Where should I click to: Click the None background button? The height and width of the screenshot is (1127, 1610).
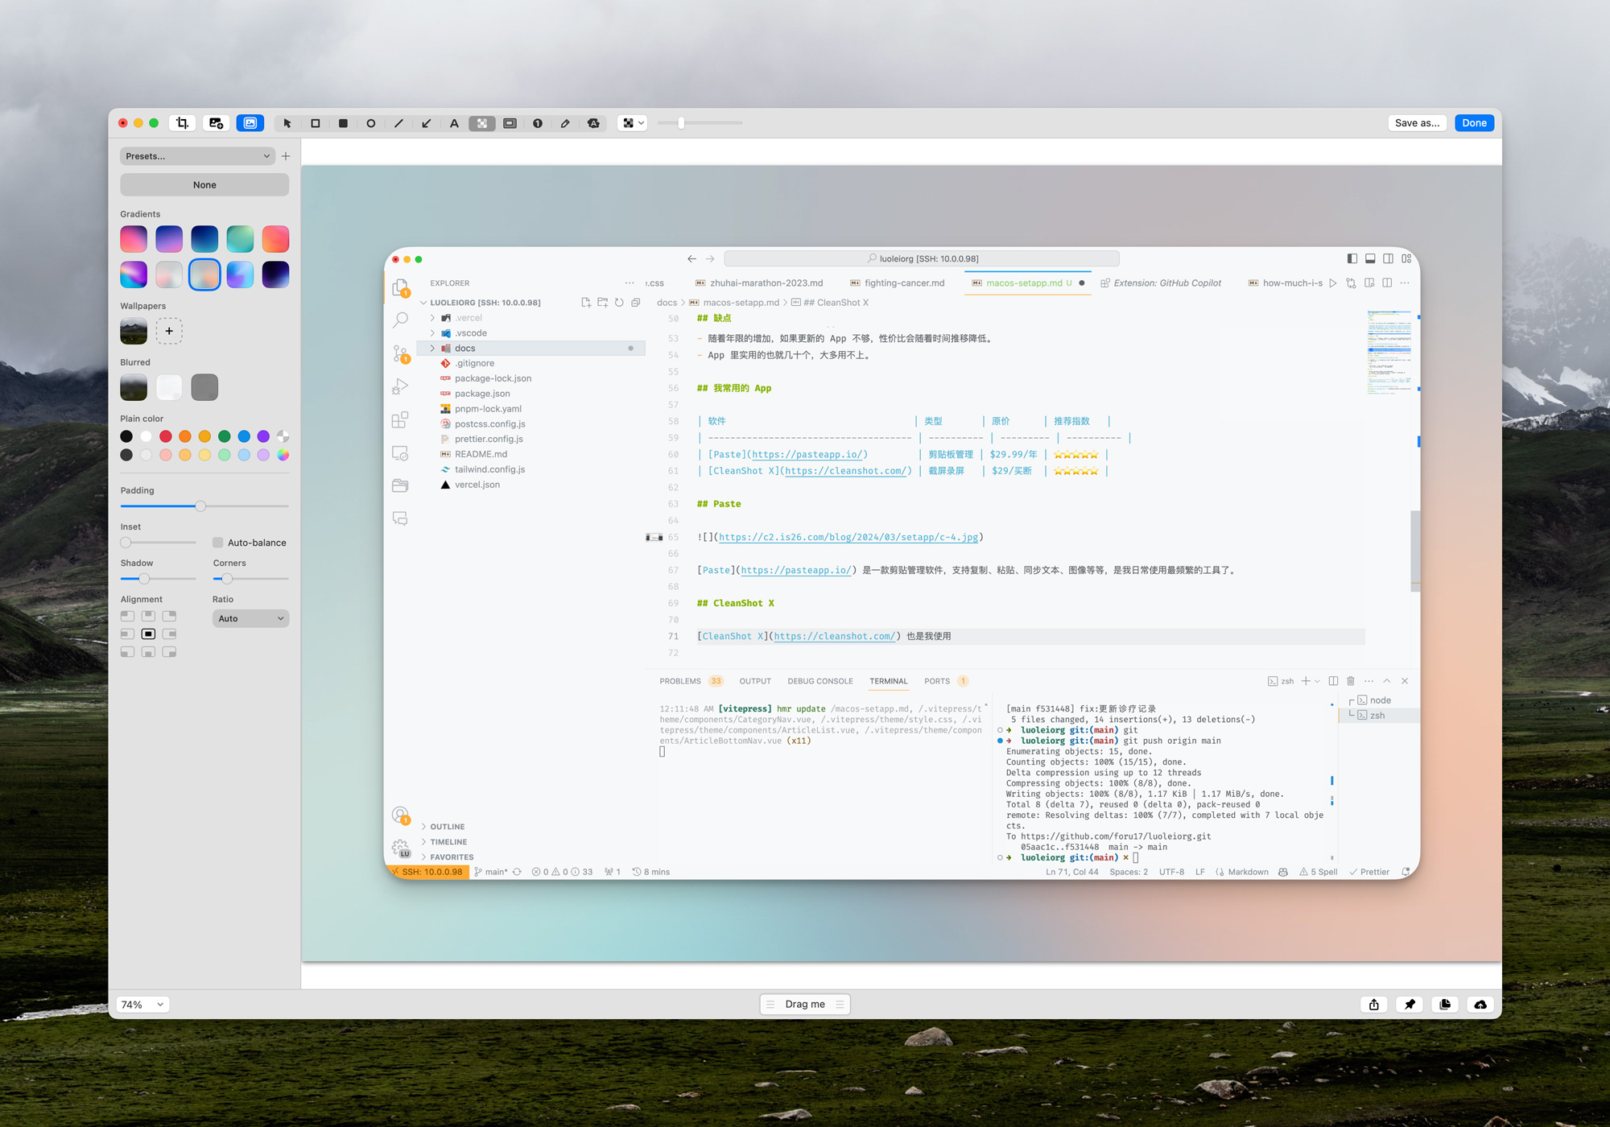pyautogui.click(x=204, y=185)
